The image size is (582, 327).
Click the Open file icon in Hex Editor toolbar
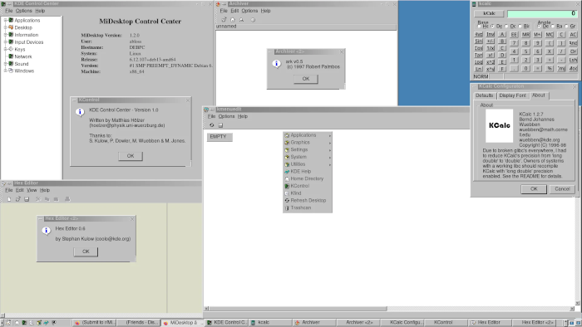(17, 199)
